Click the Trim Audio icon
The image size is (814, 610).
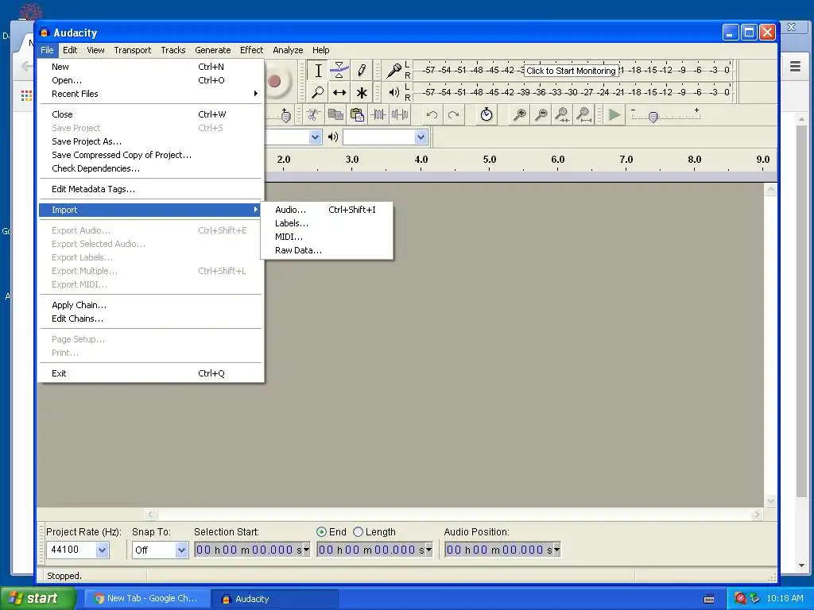click(x=378, y=114)
